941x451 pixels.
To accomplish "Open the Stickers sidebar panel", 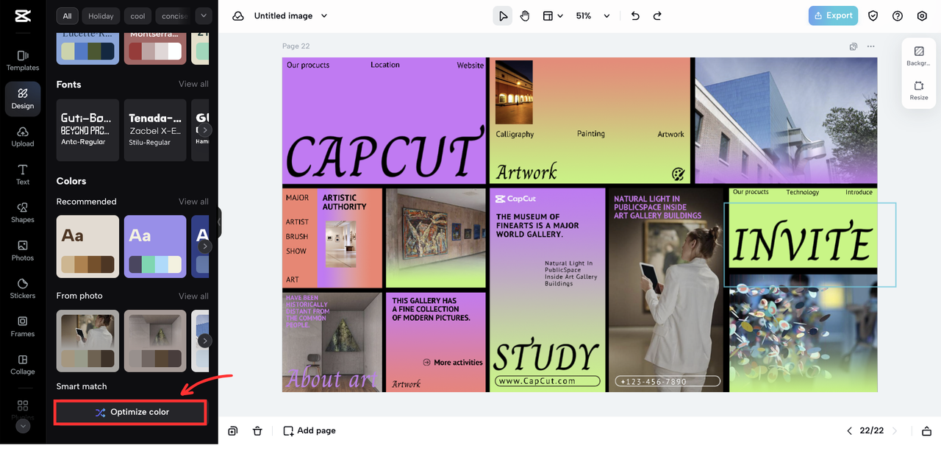I will click(23, 288).
